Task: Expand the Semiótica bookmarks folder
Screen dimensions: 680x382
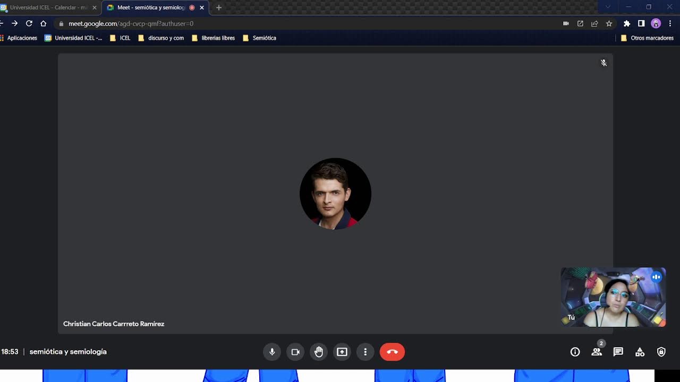Action: pyautogui.click(x=259, y=38)
